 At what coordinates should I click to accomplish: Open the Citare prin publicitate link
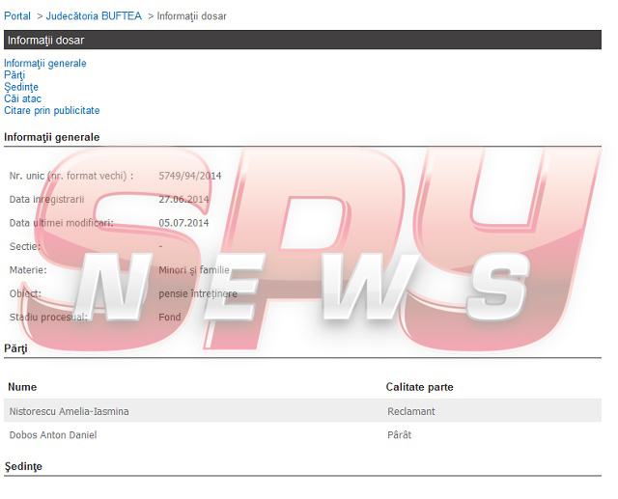pos(52,110)
